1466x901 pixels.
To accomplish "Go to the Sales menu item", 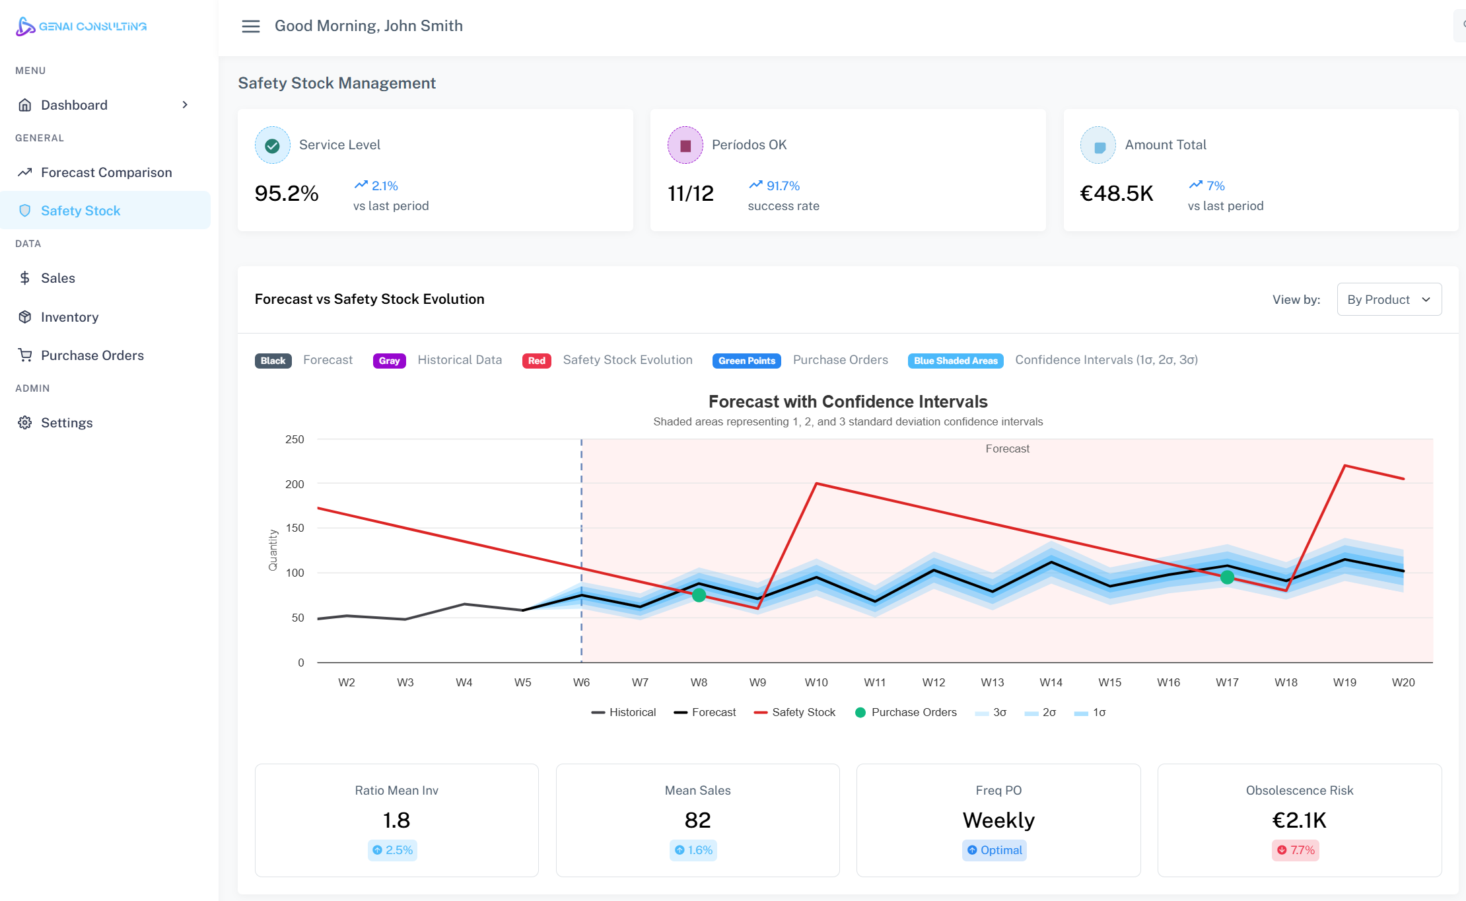I will click(57, 278).
